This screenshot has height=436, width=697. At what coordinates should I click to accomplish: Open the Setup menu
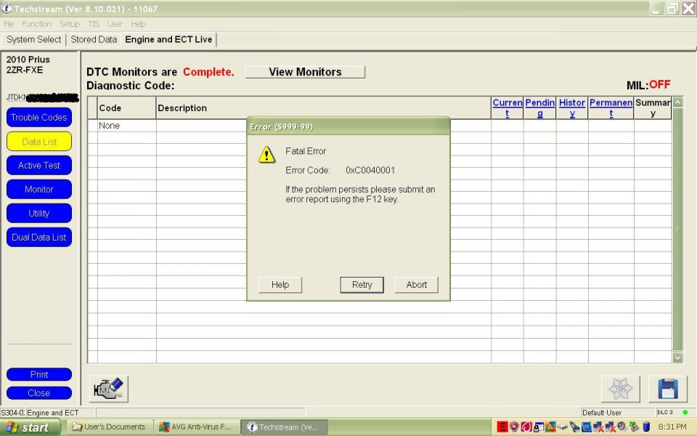click(x=70, y=24)
